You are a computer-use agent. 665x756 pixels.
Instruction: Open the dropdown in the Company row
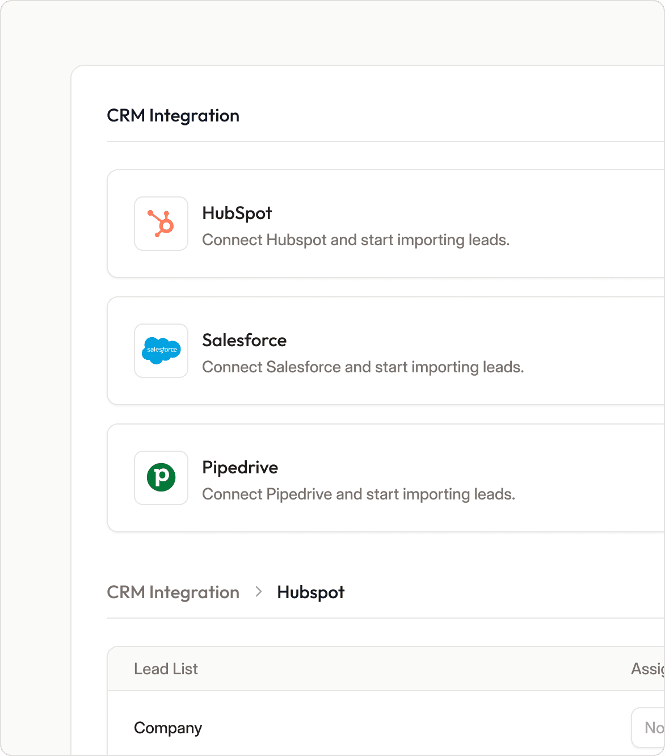649,728
